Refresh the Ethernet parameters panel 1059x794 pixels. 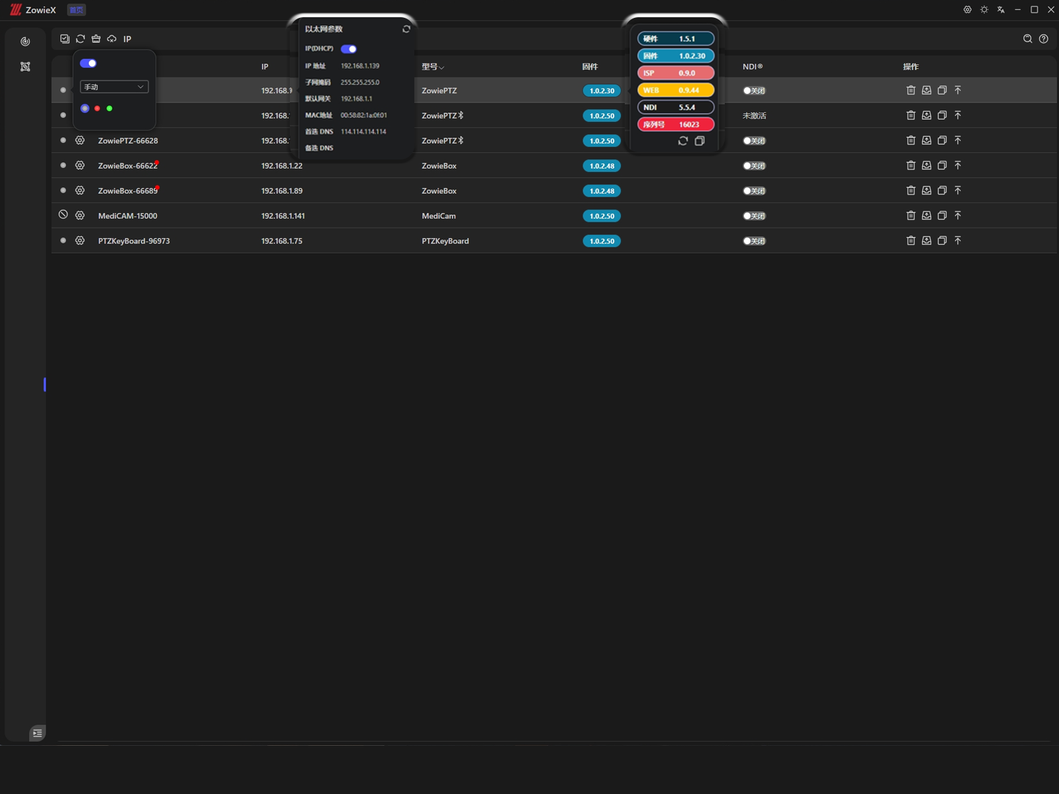[406, 29]
